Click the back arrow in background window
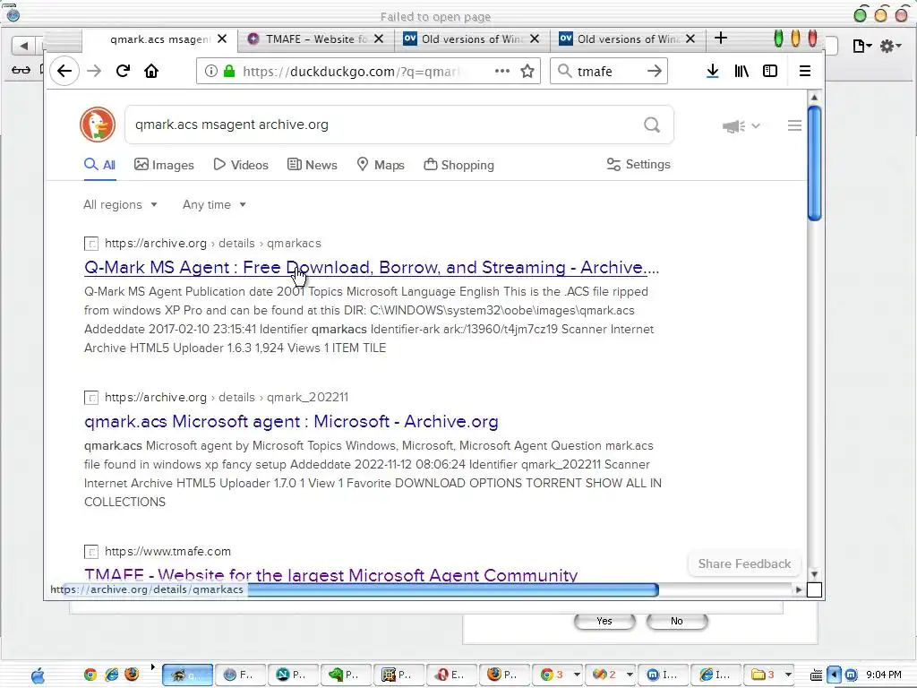917x688 pixels. click(23, 45)
